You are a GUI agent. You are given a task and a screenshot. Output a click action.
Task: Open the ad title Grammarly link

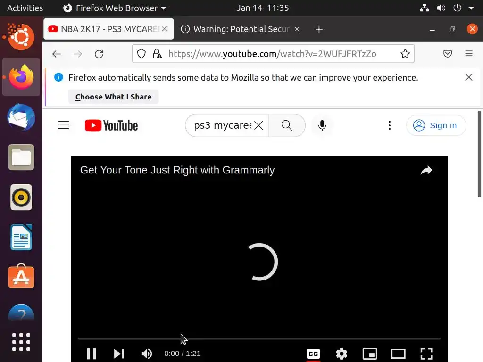[177, 170]
